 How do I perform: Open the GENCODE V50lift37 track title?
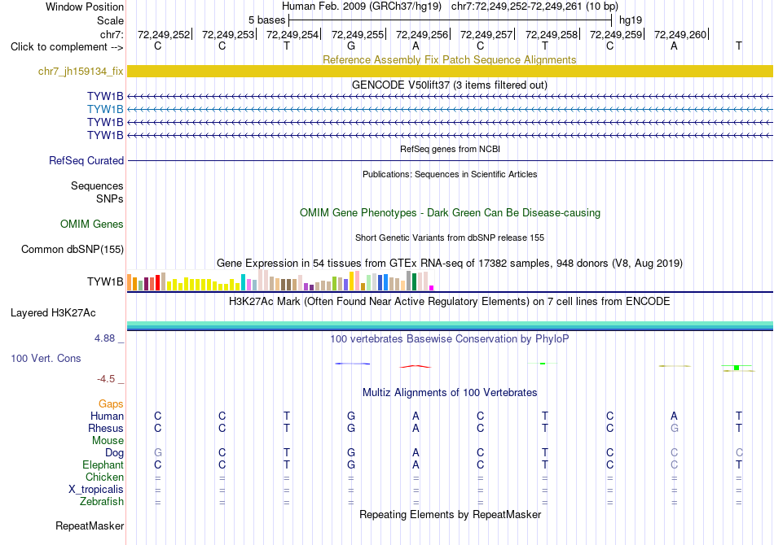(449, 85)
